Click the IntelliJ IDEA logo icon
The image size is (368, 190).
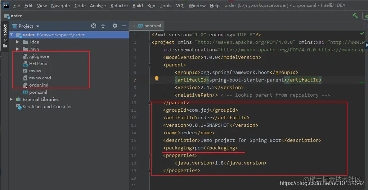(6, 6)
